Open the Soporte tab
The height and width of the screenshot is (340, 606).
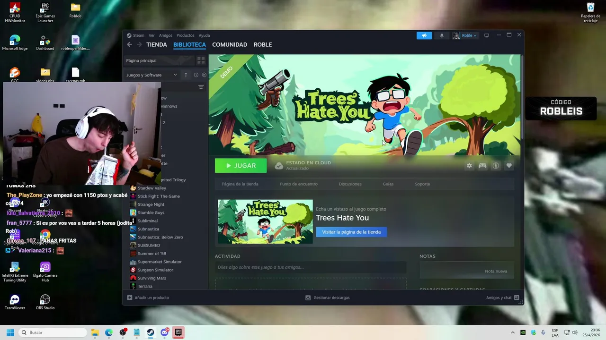[x=422, y=184]
